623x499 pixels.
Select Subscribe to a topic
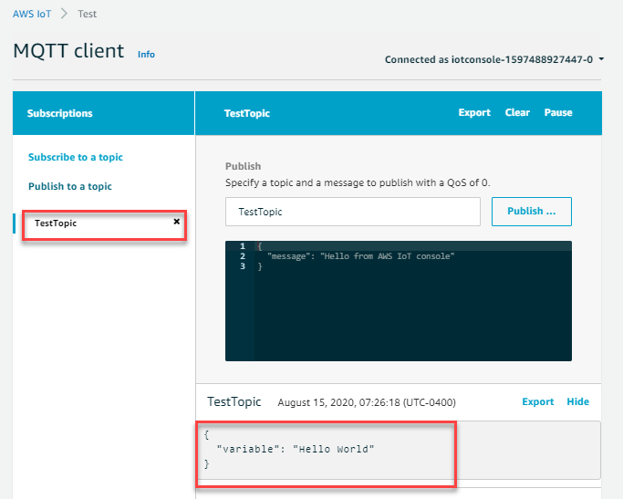point(75,157)
